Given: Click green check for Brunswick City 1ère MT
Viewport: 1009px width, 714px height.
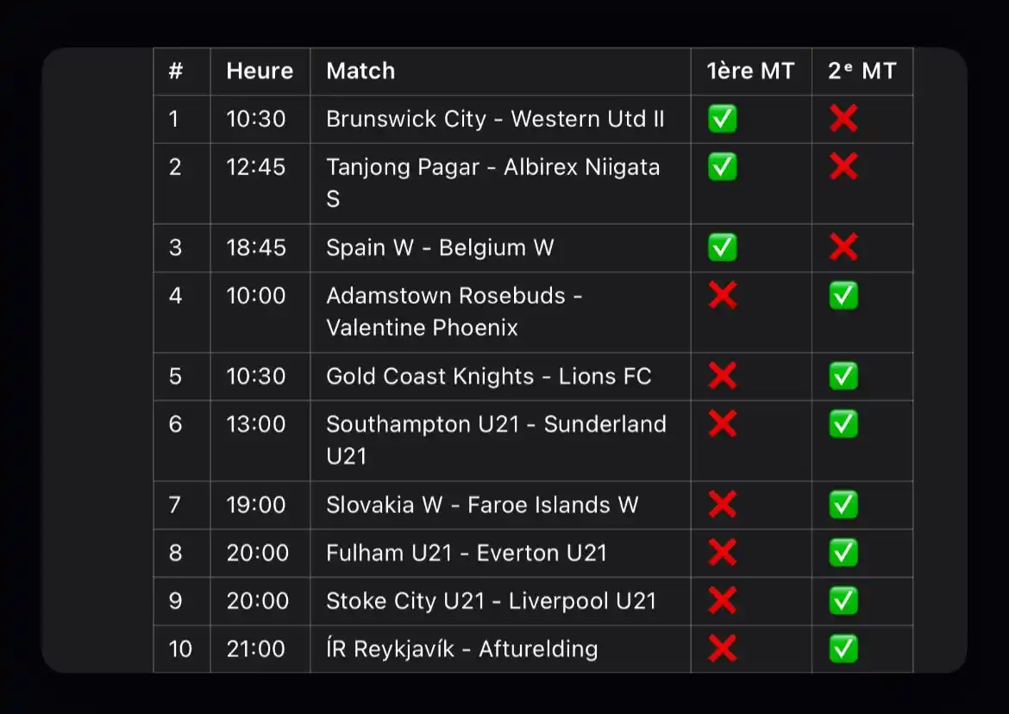Looking at the screenshot, I should [722, 118].
